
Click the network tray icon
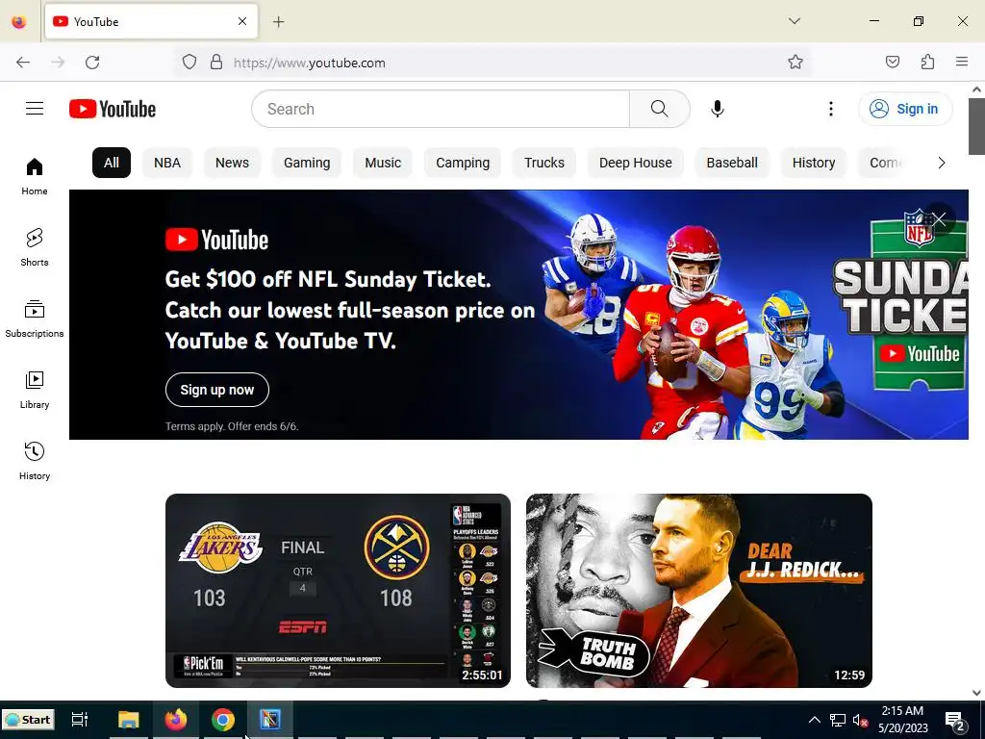[x=838, y=720]
